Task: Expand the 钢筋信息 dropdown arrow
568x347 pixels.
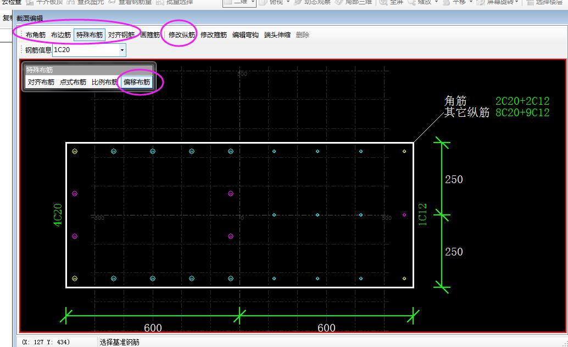Action: [122, 50]
